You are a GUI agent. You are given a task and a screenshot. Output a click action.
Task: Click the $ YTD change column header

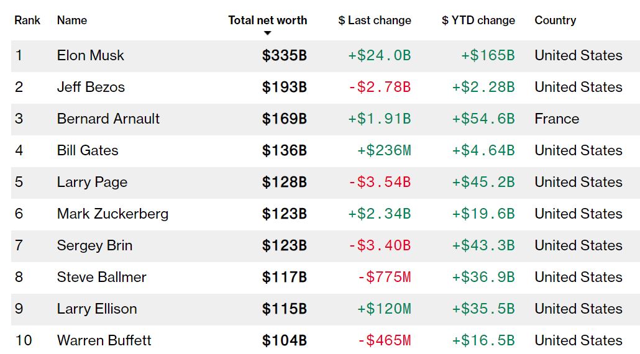(x=478, y=20)
